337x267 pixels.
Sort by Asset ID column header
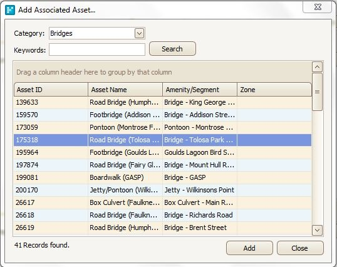pos(51,90)
